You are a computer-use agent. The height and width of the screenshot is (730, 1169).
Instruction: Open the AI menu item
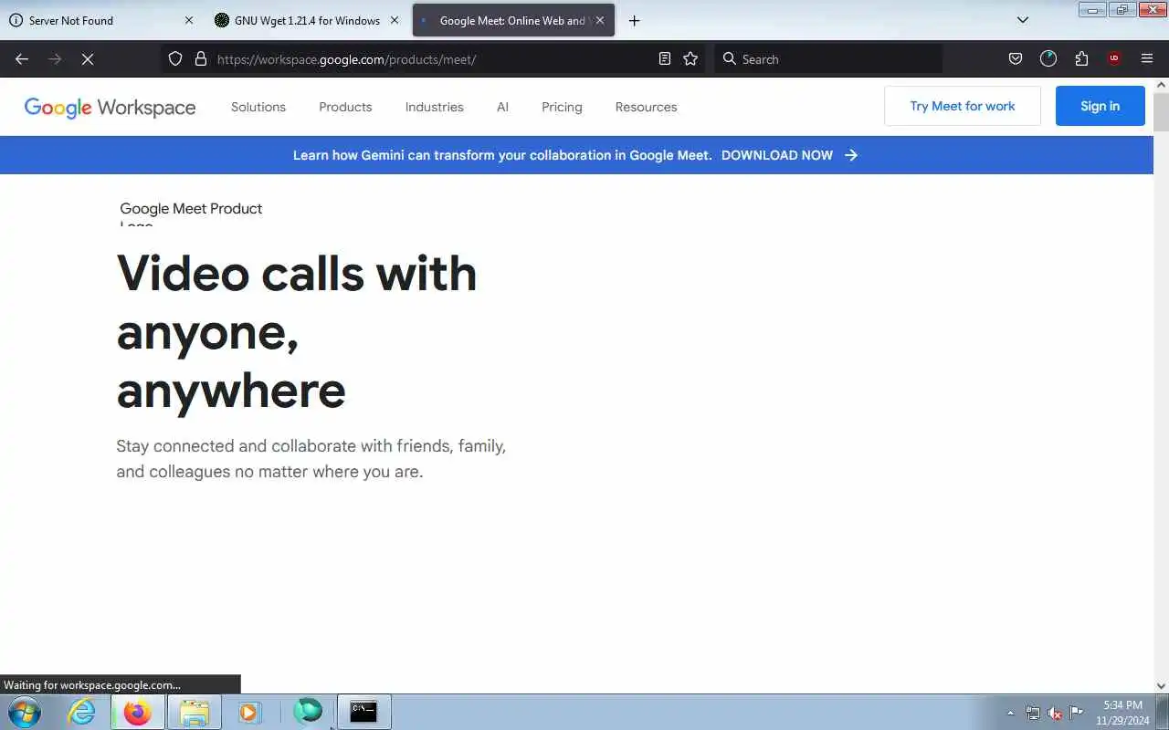coord(502,107)
